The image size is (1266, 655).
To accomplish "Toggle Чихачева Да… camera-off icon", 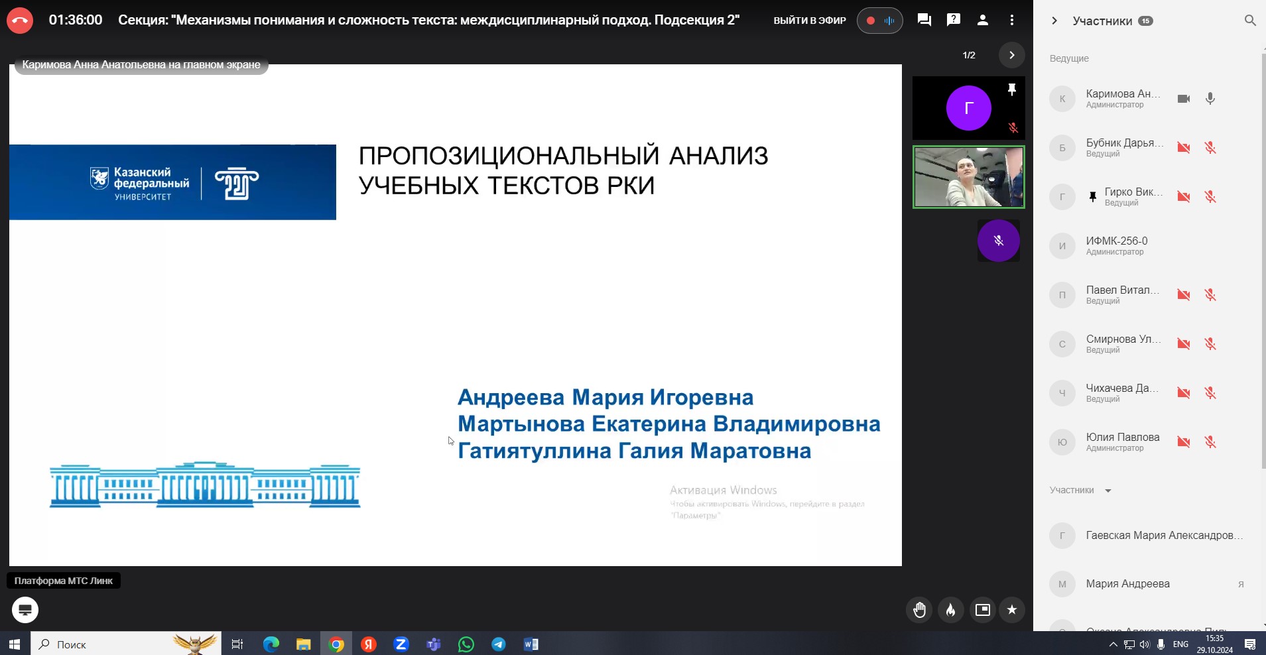I will pyautogui.click(x=1184, y=393).
